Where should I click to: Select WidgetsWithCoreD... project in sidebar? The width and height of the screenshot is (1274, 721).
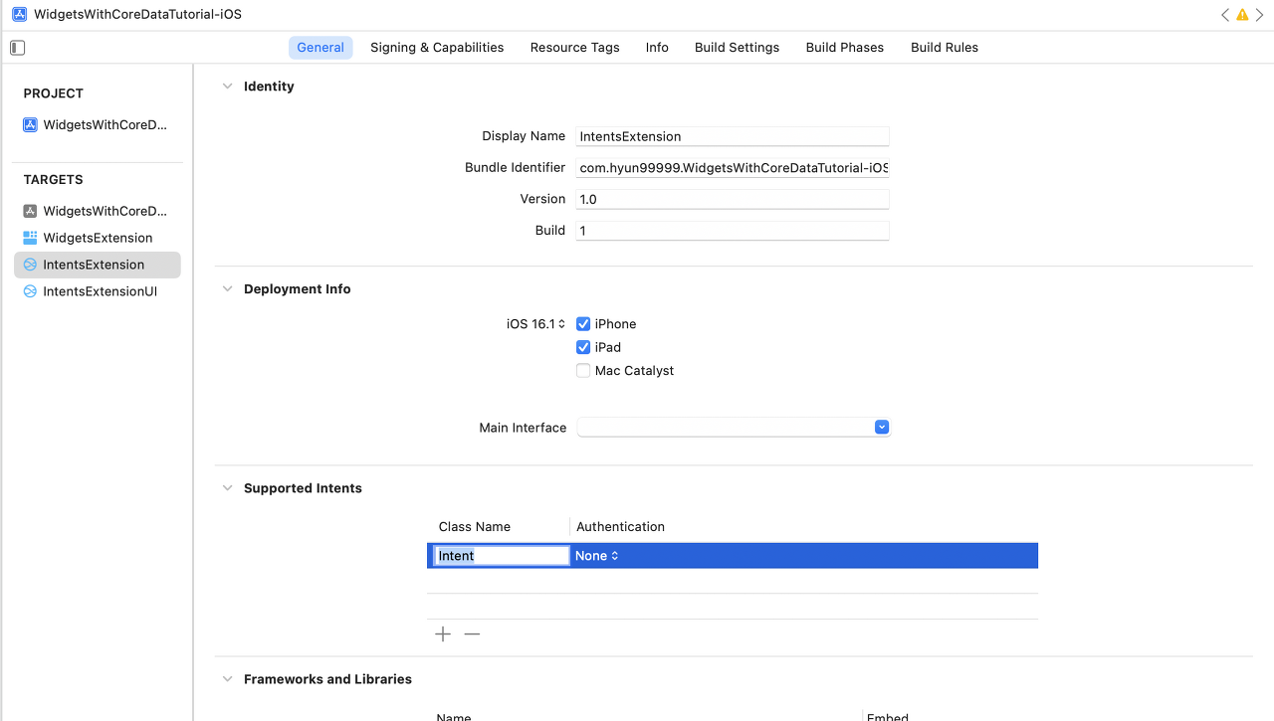[x=98, y=125]
